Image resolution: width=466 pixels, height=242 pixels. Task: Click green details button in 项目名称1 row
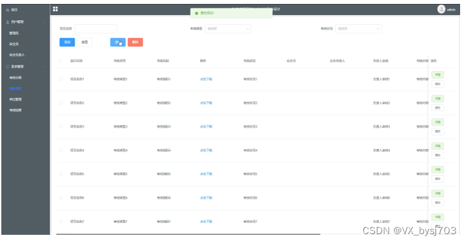click(x=438, y=75)
